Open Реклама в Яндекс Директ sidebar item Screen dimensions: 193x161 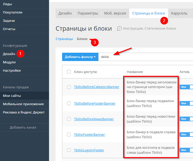tap(24, 112)
